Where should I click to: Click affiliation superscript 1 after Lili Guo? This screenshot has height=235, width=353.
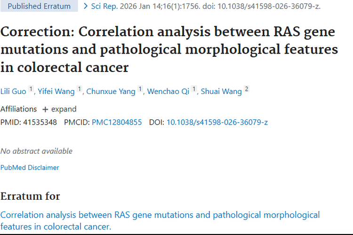pyautogui.click(x=31, y=89)
